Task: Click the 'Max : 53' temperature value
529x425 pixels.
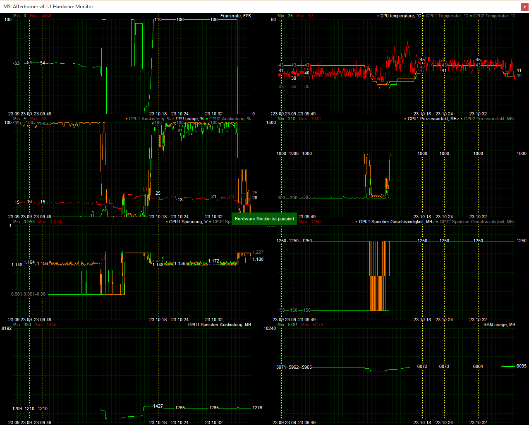Action: click(x=305, y=16)
